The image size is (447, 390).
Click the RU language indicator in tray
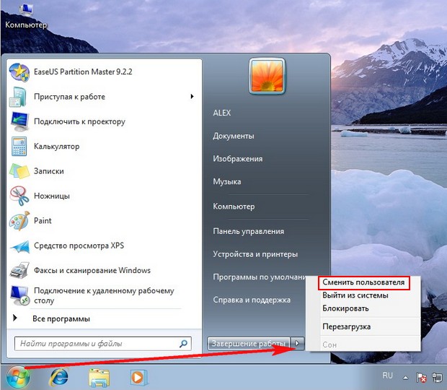pos(387,376)
